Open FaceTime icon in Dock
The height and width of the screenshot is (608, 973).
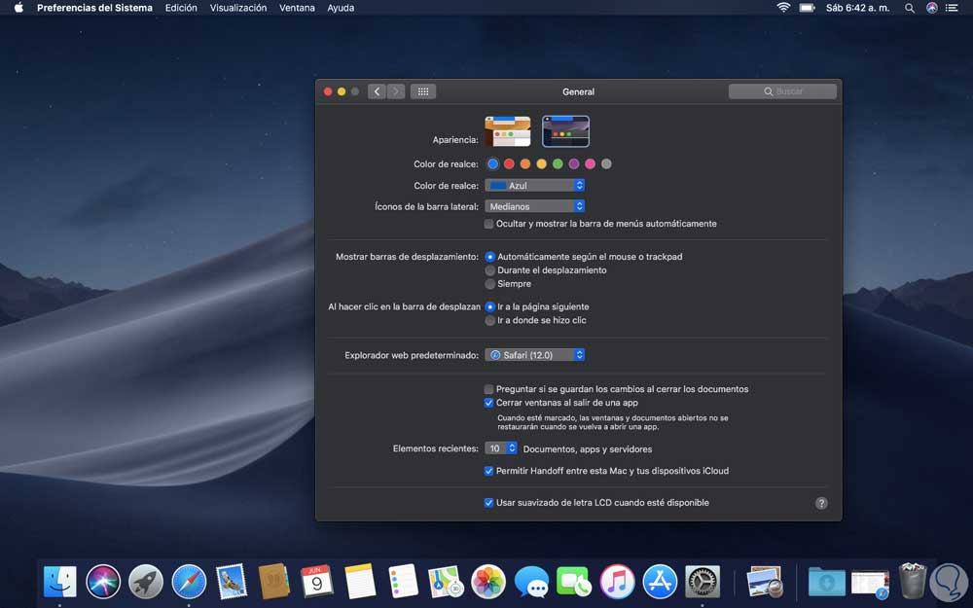574,582
